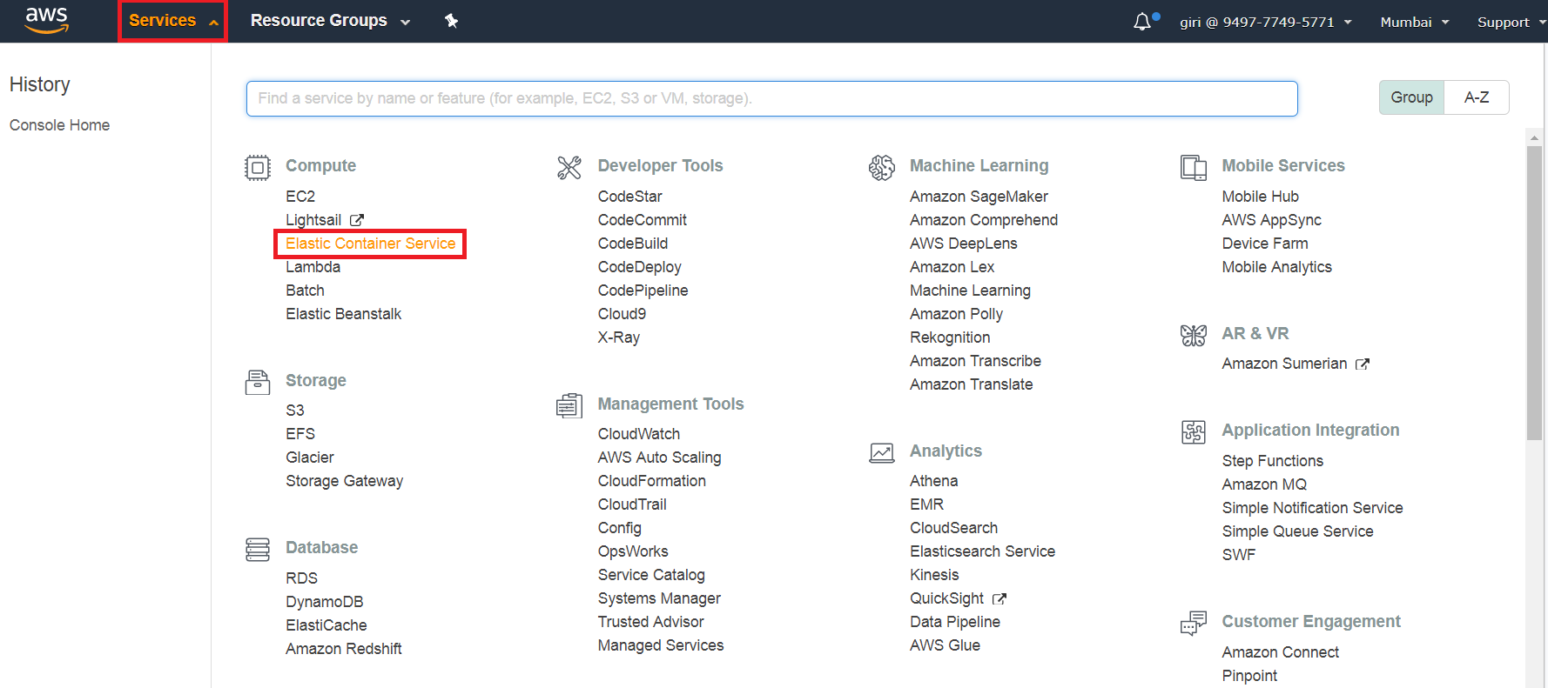1548x688 pixels.
Task: Open the Support menu
Action: tap(1509, 22)
